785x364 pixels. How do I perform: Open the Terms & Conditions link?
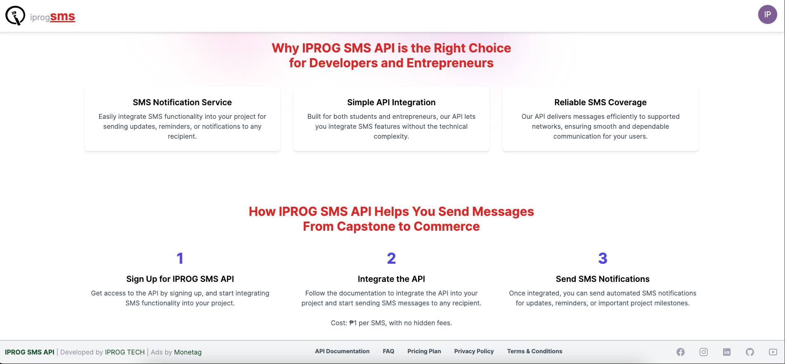point(534,351)
